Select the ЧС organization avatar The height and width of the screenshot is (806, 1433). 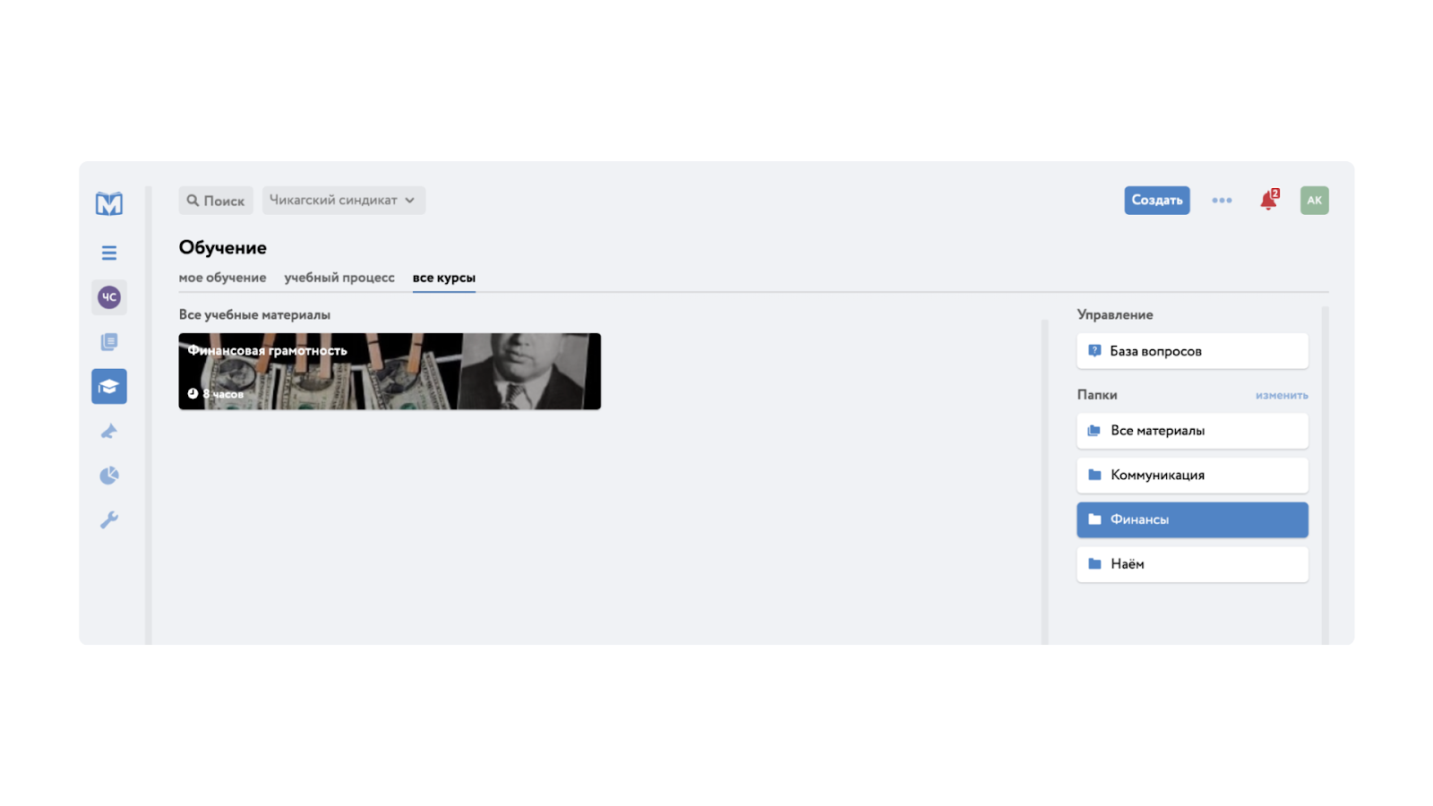pyautogui.click(x=109, y=297)
